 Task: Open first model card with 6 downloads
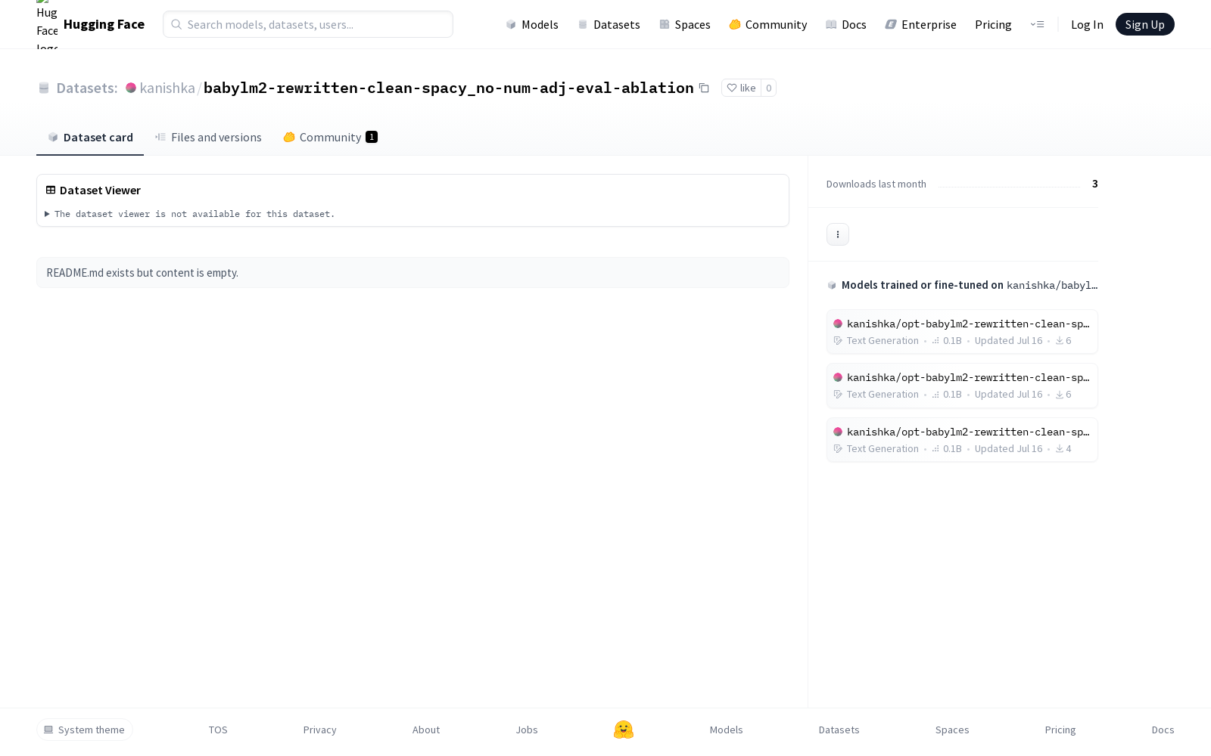coord(962,332)
